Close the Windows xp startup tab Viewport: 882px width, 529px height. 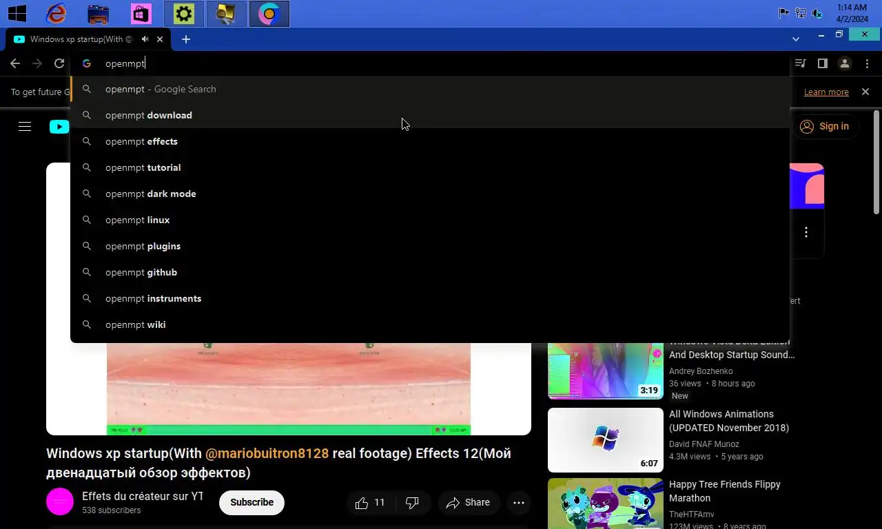(x=160, y=39)
